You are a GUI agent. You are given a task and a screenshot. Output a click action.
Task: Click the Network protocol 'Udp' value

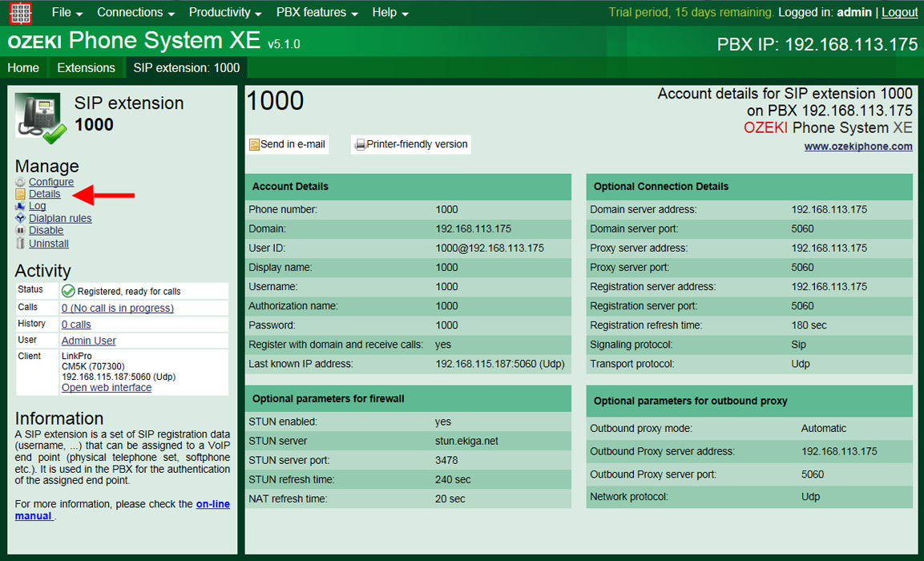(x=811, y=498)
